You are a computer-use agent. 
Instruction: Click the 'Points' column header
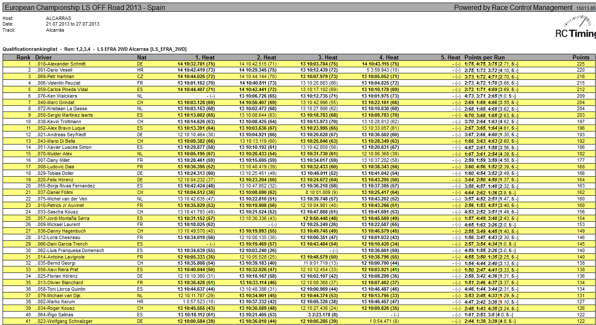click(581, 57)
